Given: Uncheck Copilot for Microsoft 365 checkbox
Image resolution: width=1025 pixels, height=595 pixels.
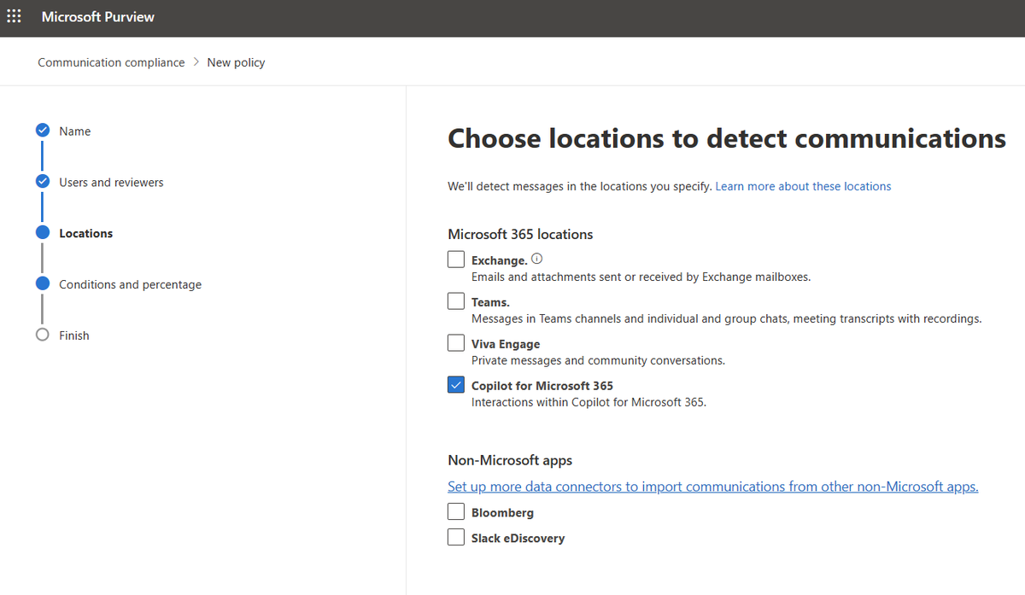Looking at the screenshot, I should (x=456, y=384).
